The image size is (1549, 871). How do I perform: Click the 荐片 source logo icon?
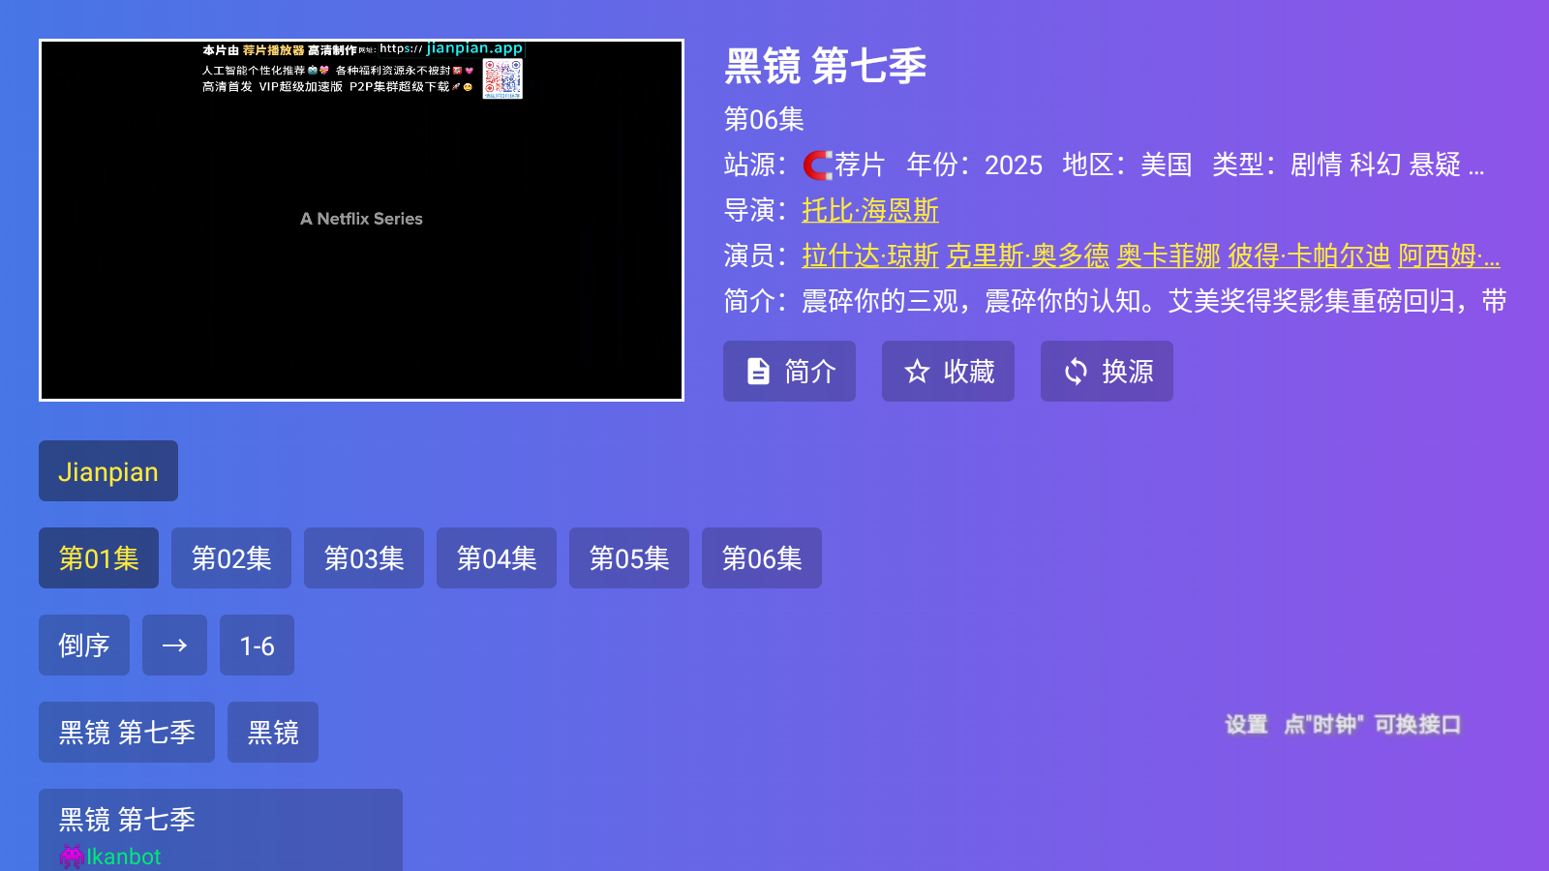click(818, 165)
